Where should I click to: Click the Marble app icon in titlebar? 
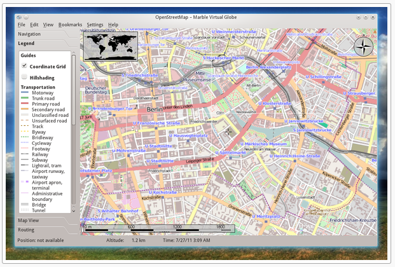pos(19,17)
